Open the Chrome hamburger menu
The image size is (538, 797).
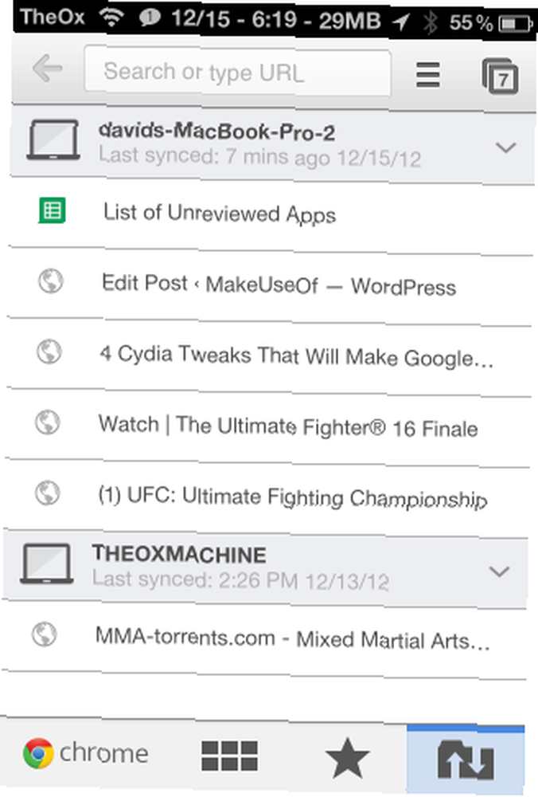click(x=428, y=75)
